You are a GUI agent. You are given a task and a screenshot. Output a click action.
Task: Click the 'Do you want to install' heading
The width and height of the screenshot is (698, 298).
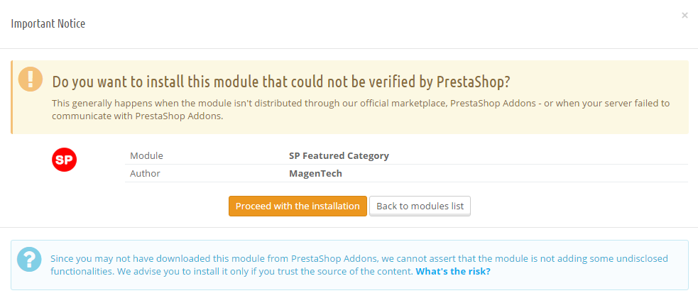281,82
